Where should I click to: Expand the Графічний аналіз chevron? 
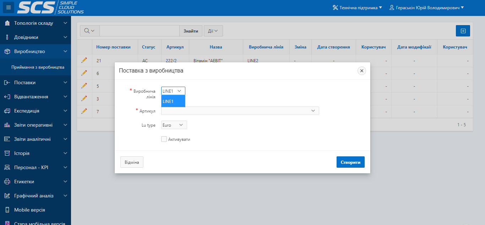coord(65,196)
